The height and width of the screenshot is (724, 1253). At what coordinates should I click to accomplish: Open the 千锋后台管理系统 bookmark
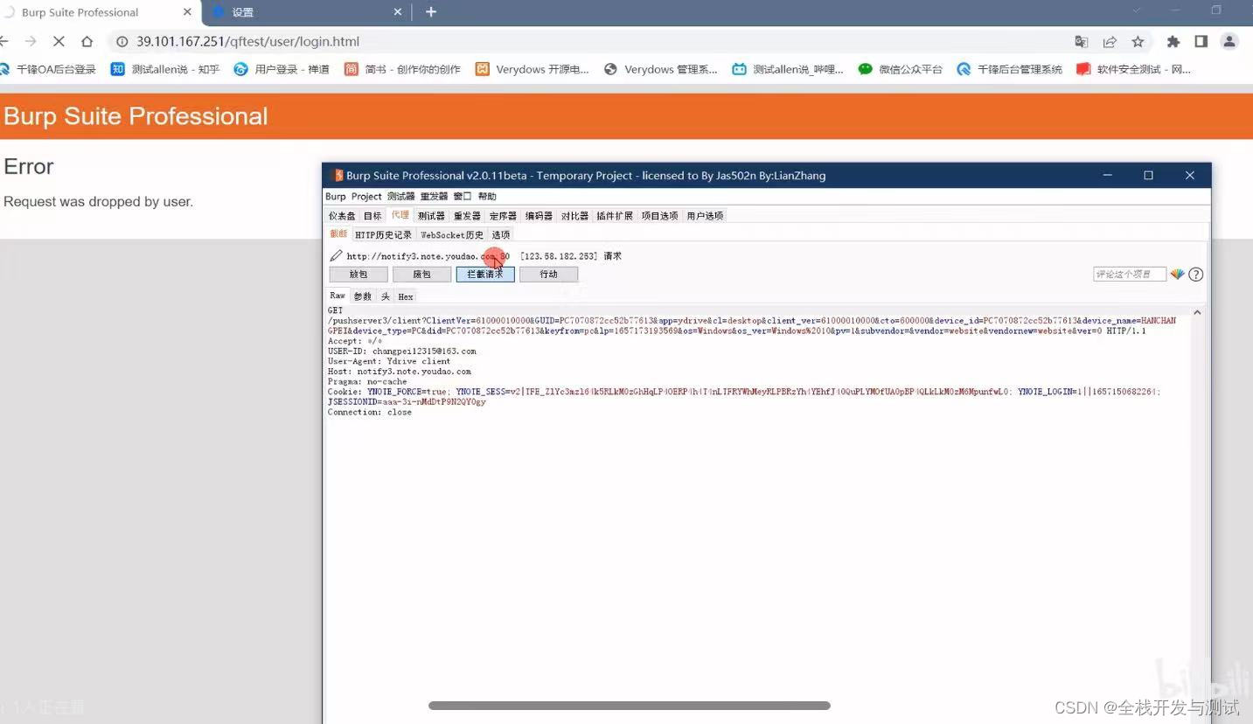[1010, 69]
